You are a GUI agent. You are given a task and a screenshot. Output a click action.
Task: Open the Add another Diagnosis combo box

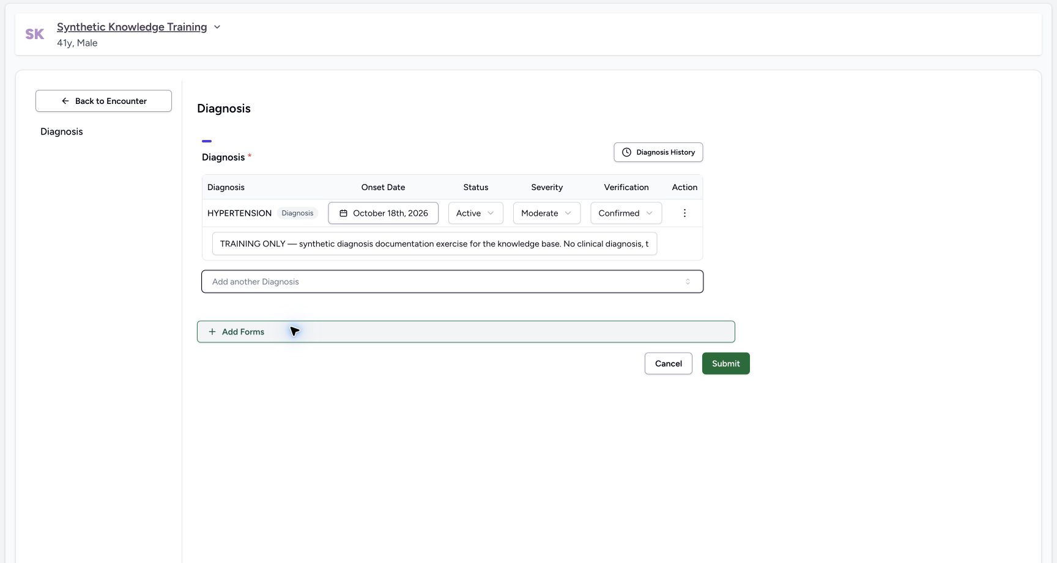tap(452, 282)
